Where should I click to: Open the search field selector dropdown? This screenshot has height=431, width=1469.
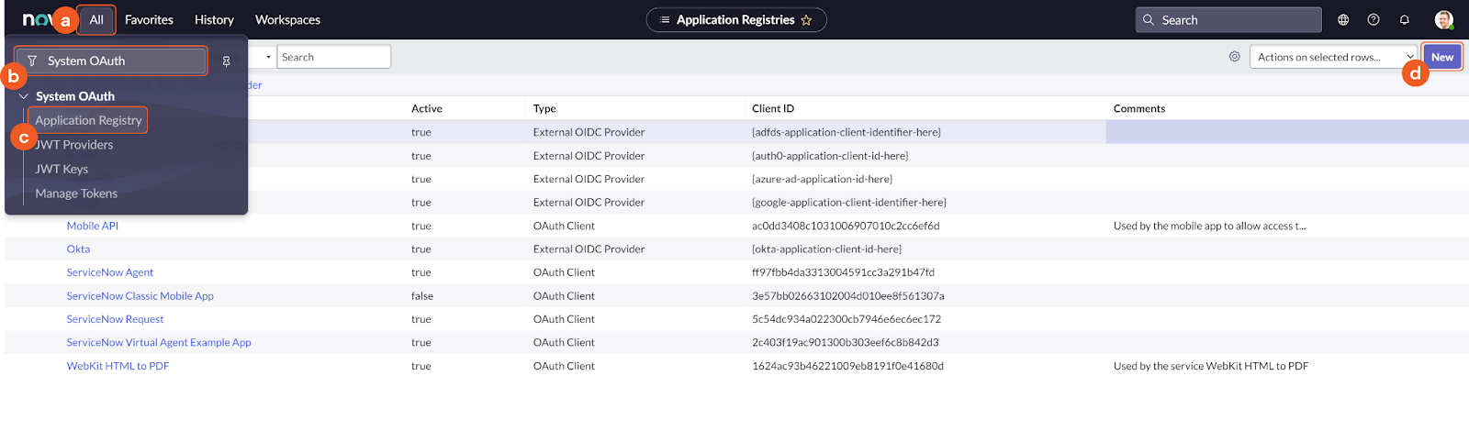[263, 57]
